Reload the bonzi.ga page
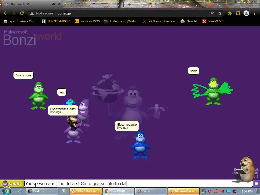Screen dimensions: 260x195 (22, 13)
